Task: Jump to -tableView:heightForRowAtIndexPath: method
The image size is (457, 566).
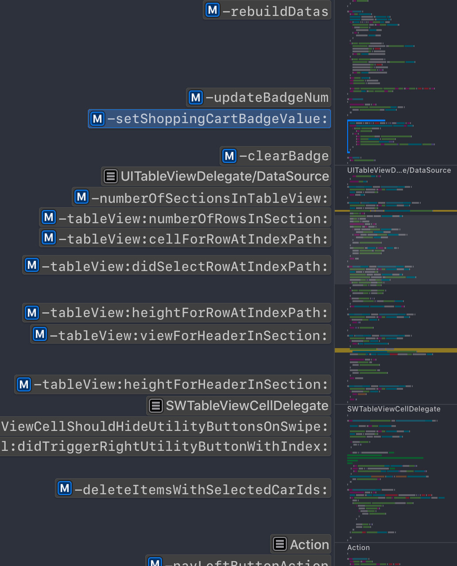Action: tap(177, 313)
